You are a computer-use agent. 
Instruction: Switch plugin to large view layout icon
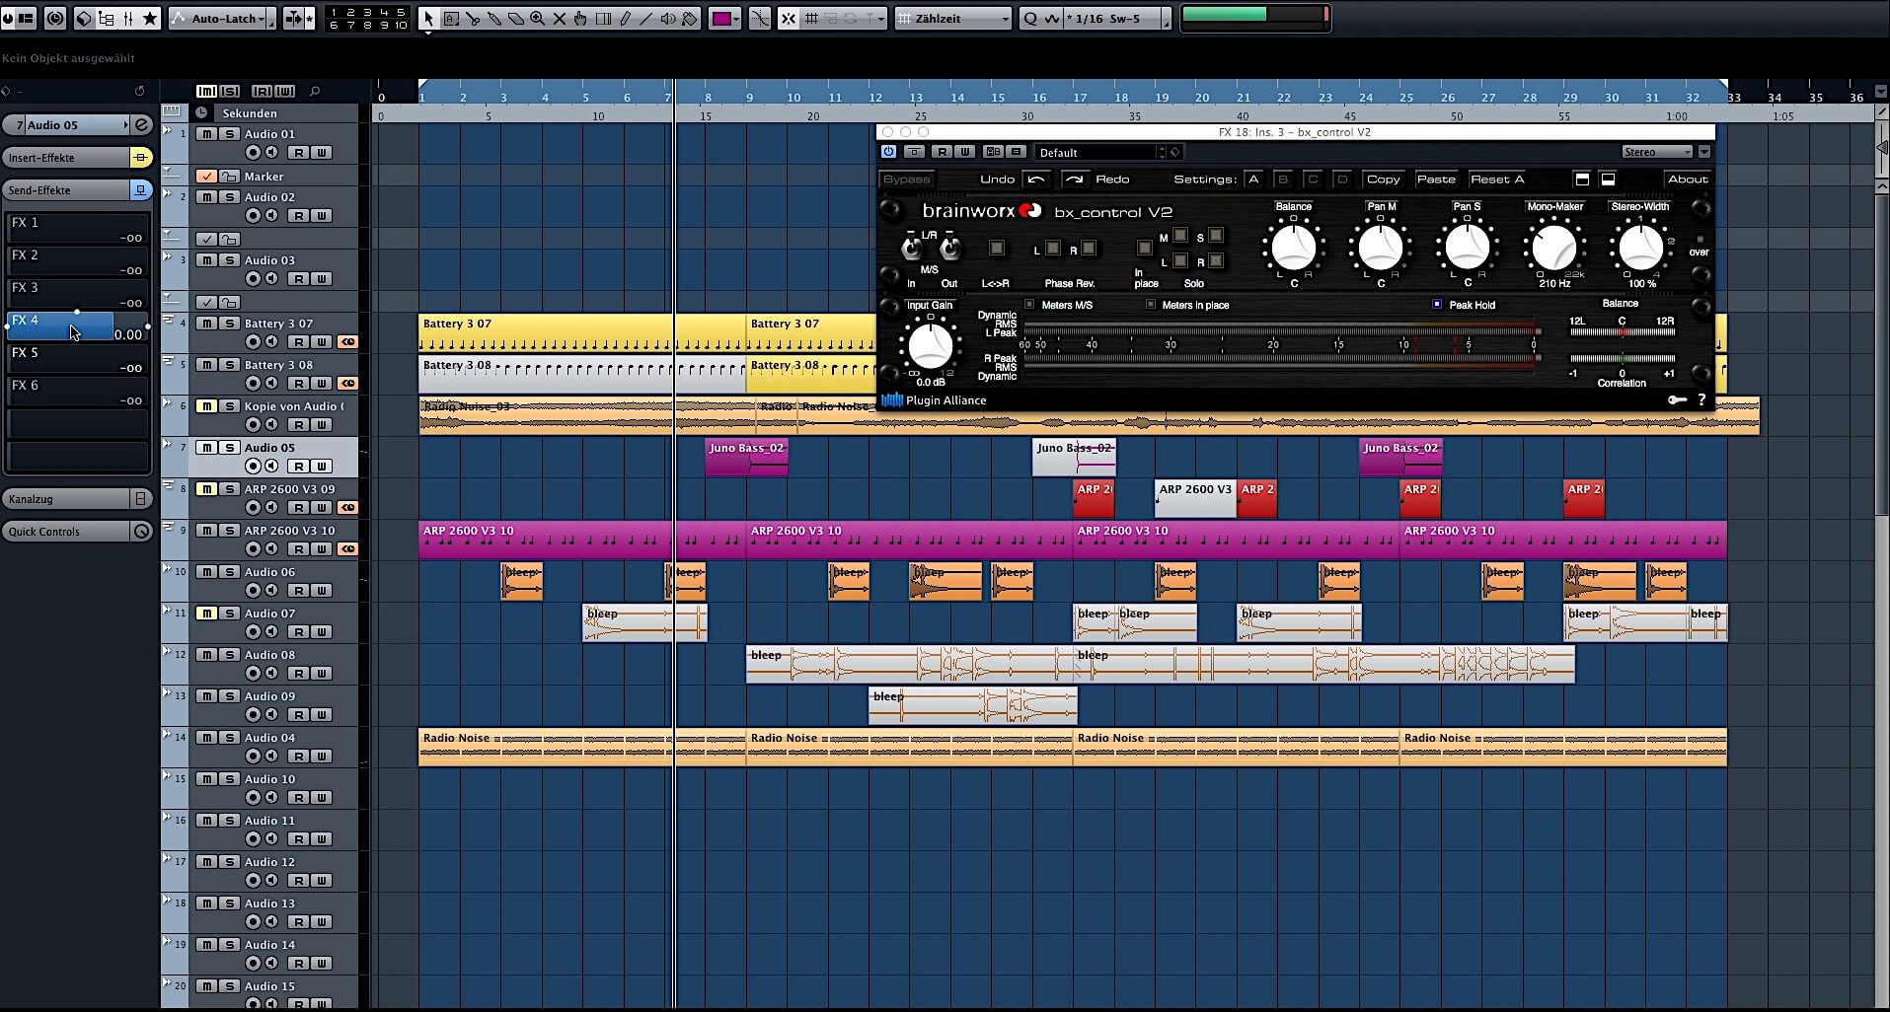coord(1582,179)
